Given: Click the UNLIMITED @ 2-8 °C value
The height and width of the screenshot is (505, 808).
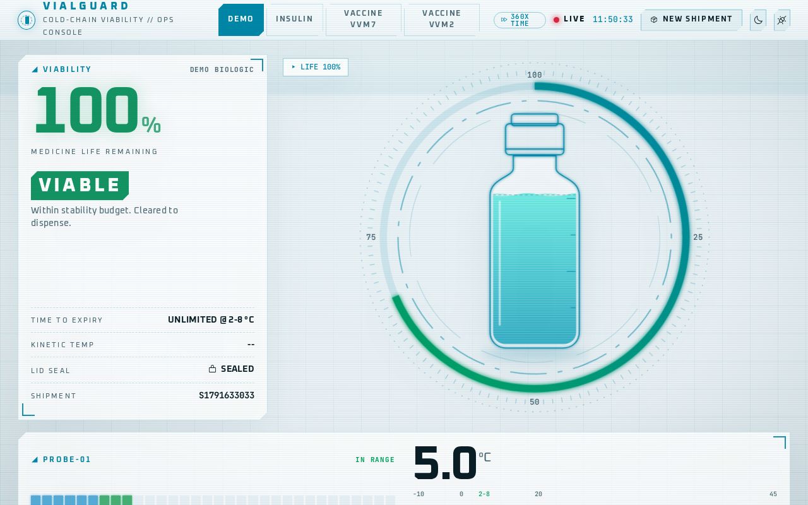Looking at the screenshot, I should click(211, 320).
